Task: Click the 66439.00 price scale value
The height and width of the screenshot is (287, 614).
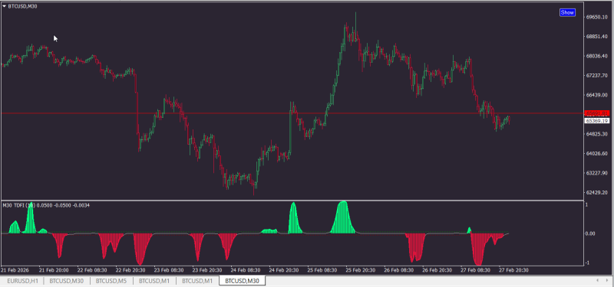Action: [597, 95]
